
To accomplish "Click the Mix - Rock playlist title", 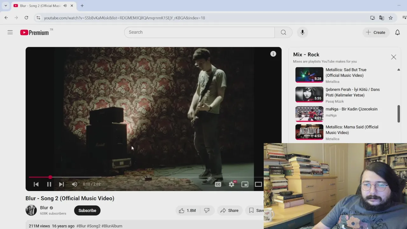I will pos(306,55).
